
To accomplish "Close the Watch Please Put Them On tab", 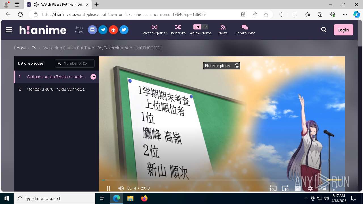I will tap(87, 5).
